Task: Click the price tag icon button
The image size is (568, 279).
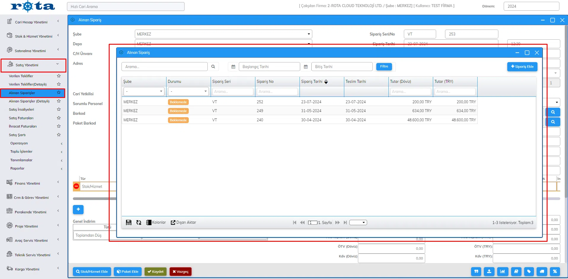Action: (x=529, y=271)
